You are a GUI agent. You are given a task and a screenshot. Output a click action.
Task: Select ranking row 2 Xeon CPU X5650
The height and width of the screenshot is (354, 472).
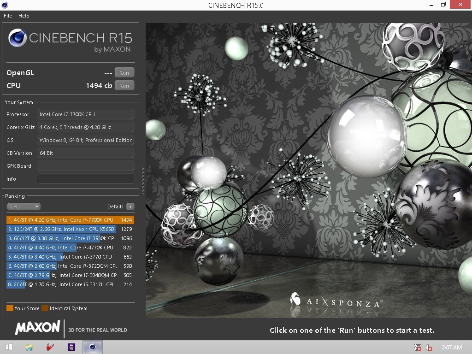[70, 229]
